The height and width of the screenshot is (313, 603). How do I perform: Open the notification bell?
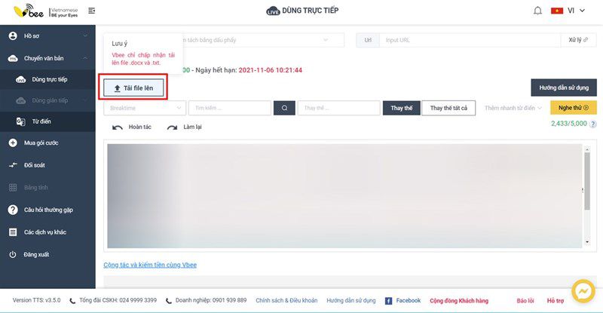coord(537,11)
